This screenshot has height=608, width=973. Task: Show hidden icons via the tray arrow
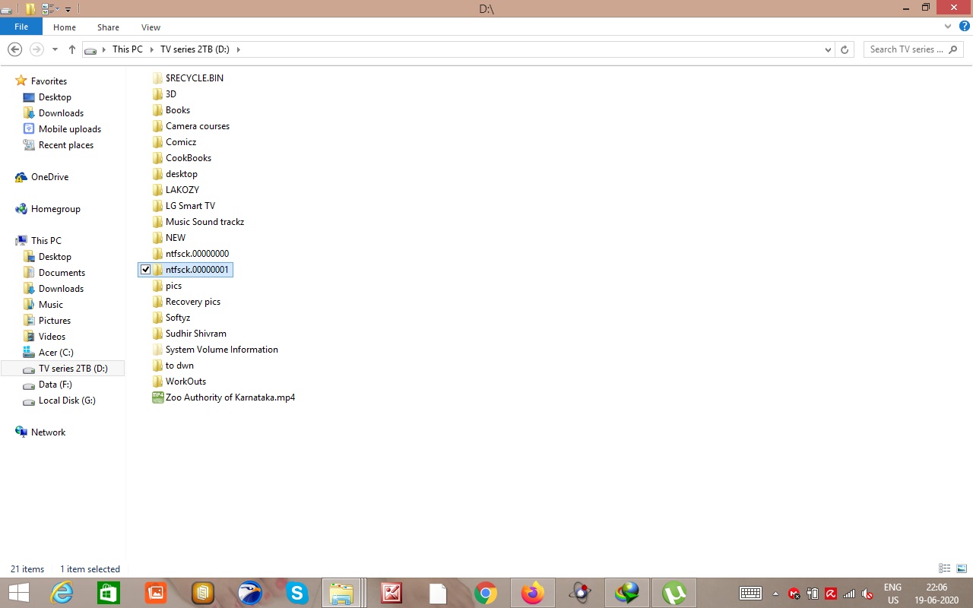775,594
